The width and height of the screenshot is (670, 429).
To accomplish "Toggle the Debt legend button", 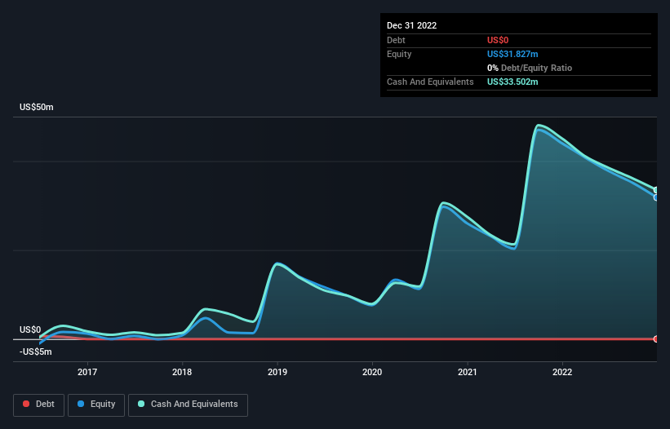I will [39, 405].
